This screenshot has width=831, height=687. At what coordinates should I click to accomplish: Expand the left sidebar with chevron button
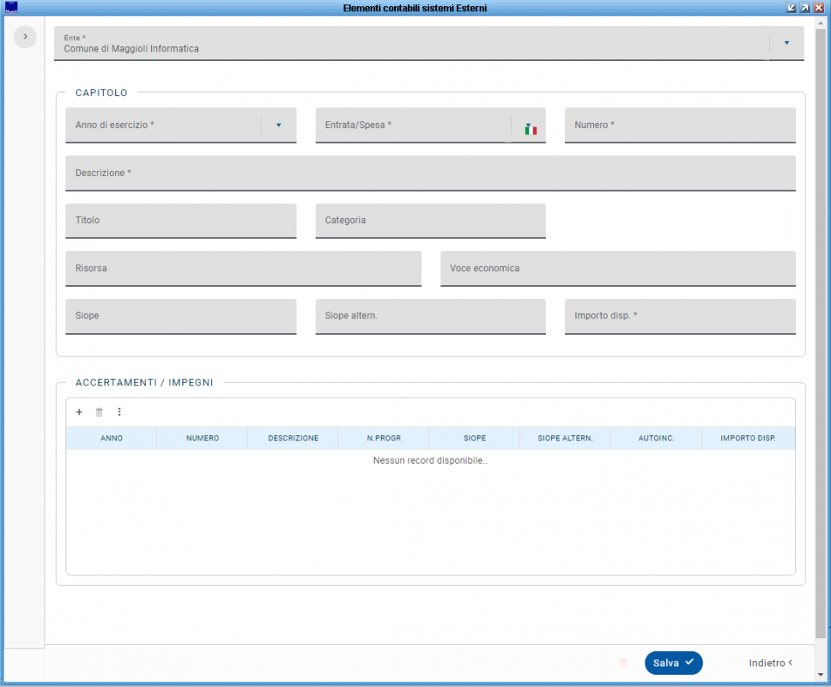tap(25, 36)
